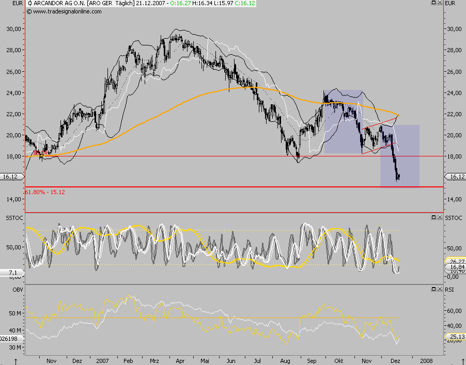Image resolution: width=466 pixels, height=365 pixels.
Task: Click the 25,13 RSI value tag
Action: (455, 336)
